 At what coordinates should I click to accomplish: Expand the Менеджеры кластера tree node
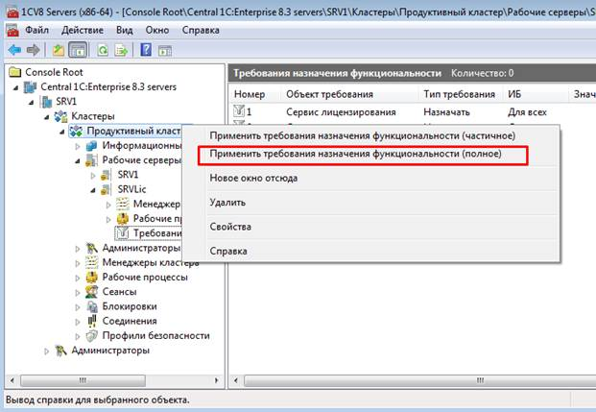pos(78,263)
